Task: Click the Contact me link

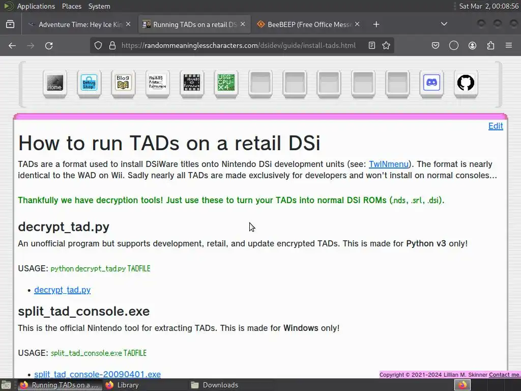Action: (x=504, y=375)
